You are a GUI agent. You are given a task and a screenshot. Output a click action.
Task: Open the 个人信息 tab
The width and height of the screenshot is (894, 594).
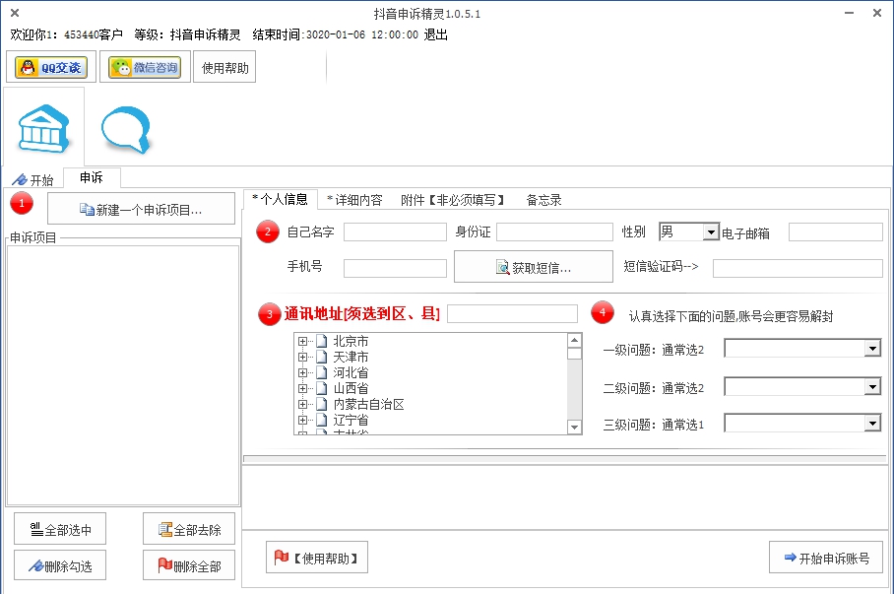pos(281,199)
